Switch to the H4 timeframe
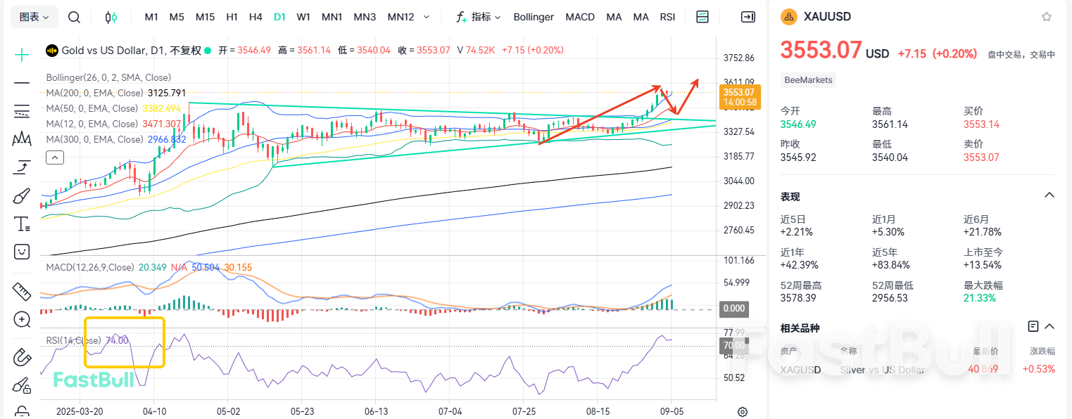Screen dimensions: 1072x419 click(256, 17)
